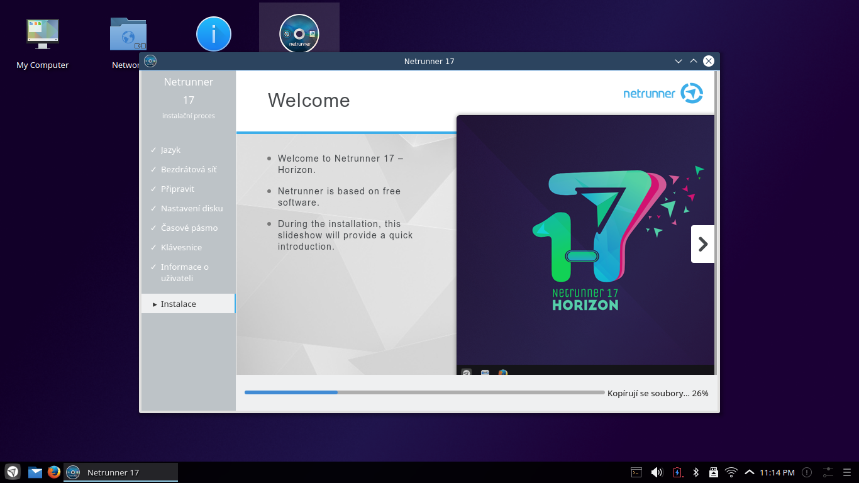
Task: Open the hamburger panel menu icon
Action: tap(847, 472)
